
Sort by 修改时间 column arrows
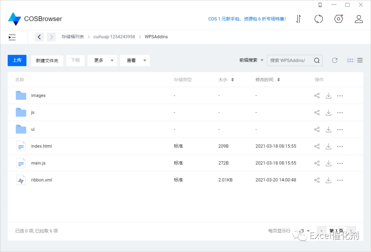tap(279, 80)
